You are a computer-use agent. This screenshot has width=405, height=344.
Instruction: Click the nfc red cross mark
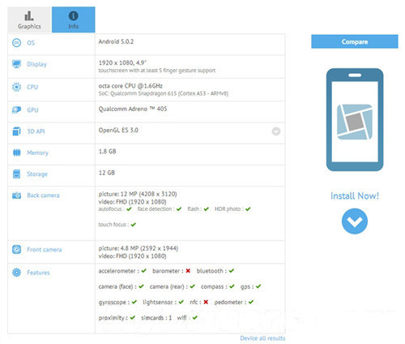click(206, 302)
